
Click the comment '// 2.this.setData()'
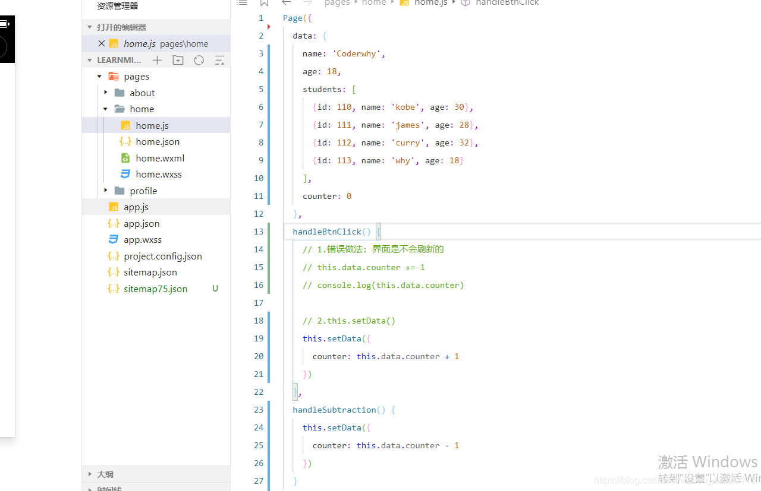click(349, 321)
